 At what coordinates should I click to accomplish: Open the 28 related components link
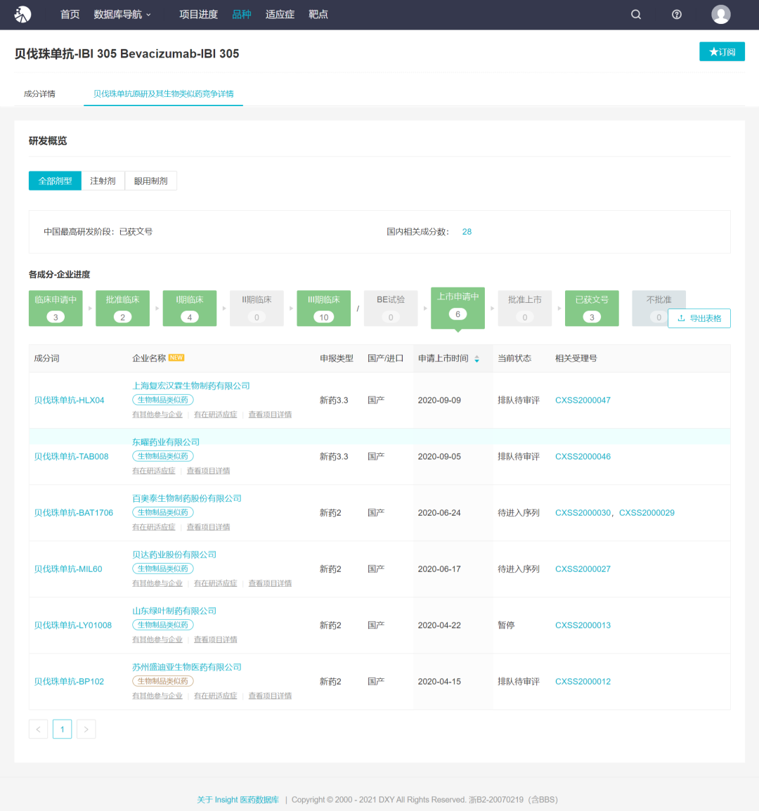[x=467, y=232]
